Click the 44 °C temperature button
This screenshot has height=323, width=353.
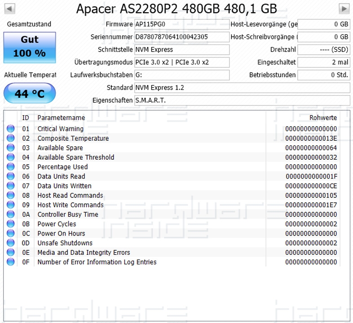pyautogui.click(x=30, y=93)
